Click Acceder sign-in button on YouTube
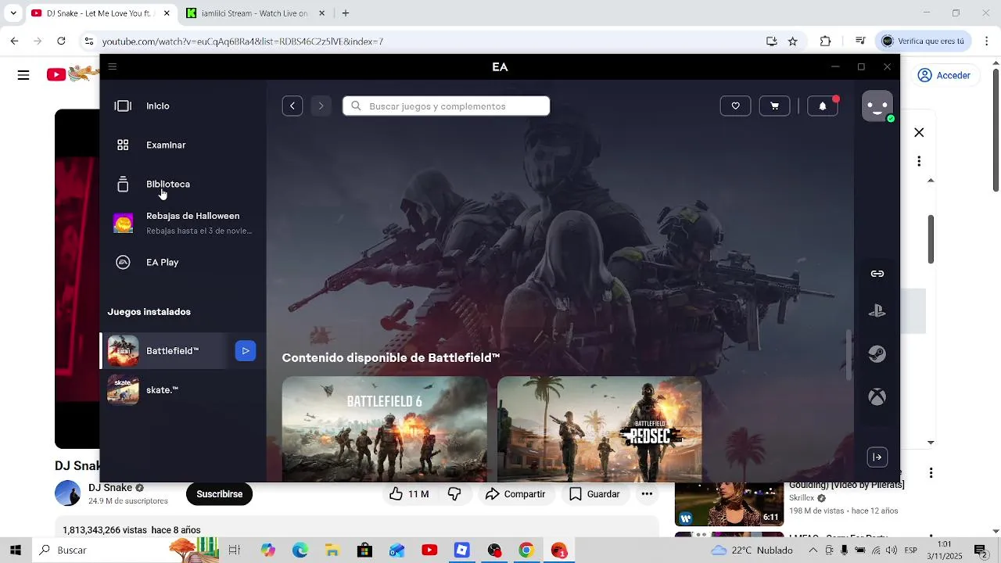Screen dimensions: 1001x563 (944, 75)
